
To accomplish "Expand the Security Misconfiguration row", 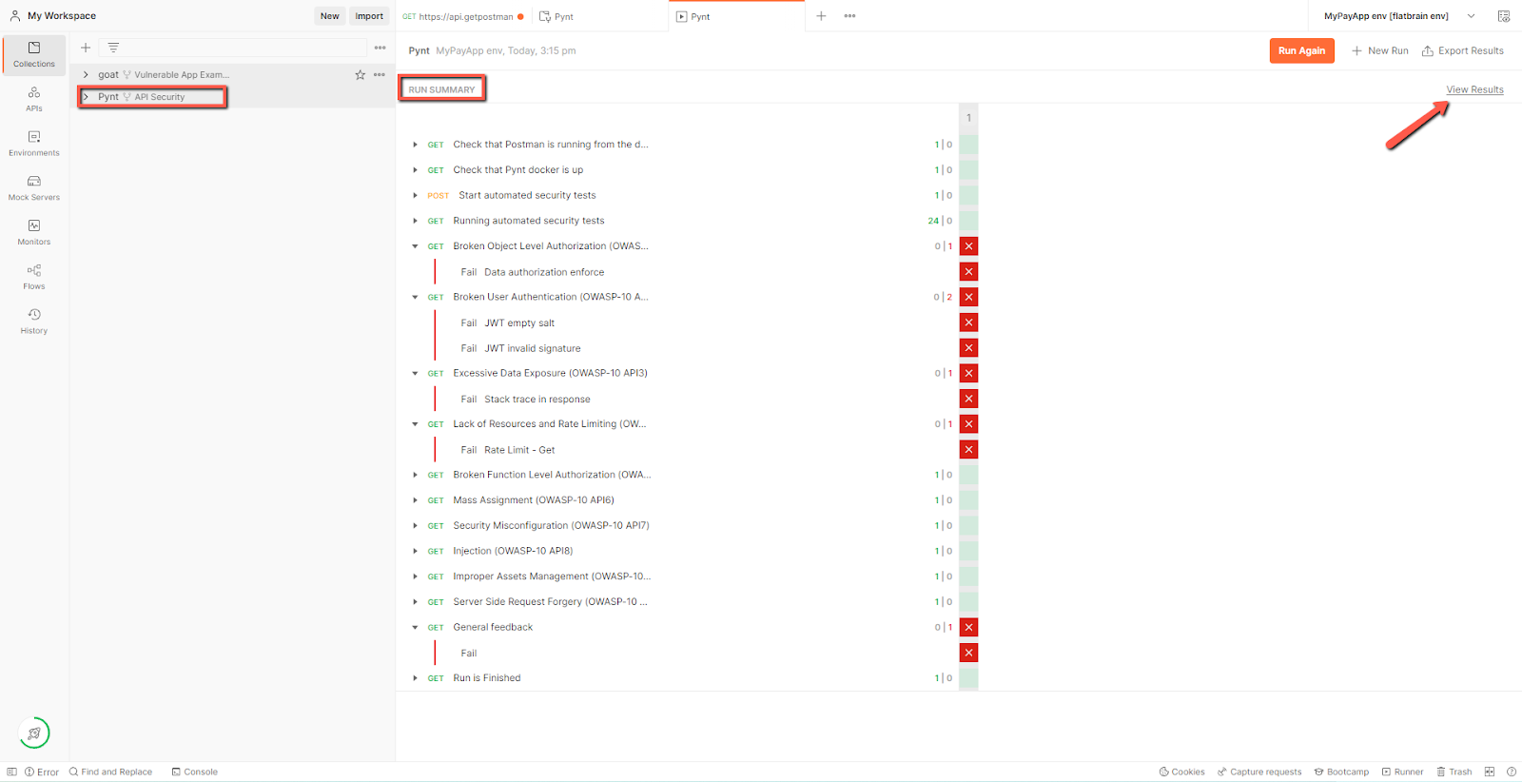I will (x=415, y=526).
